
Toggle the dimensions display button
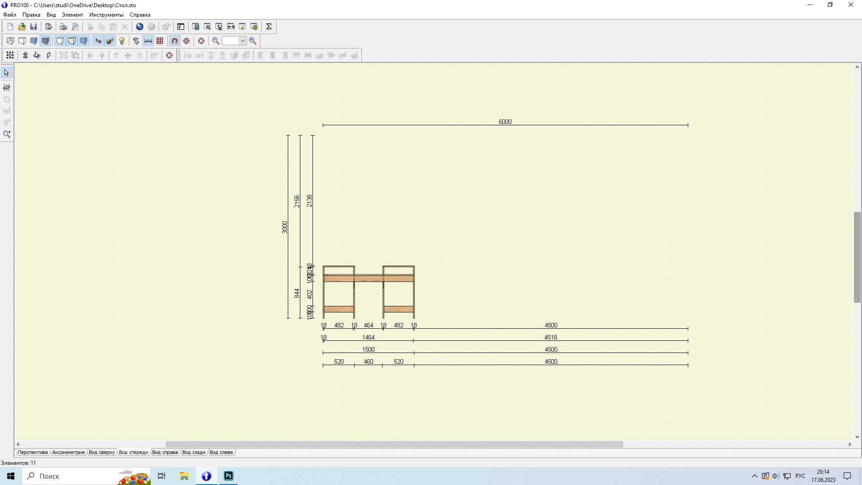pos(148,41)
